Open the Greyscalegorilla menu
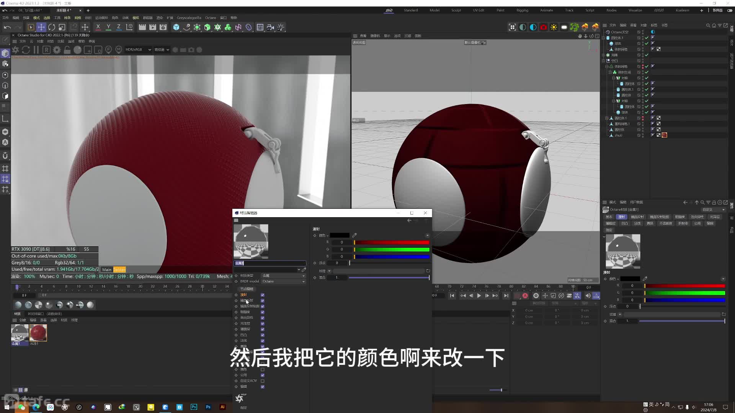Screen dimensions: 735x413 (x=189, y=18)
